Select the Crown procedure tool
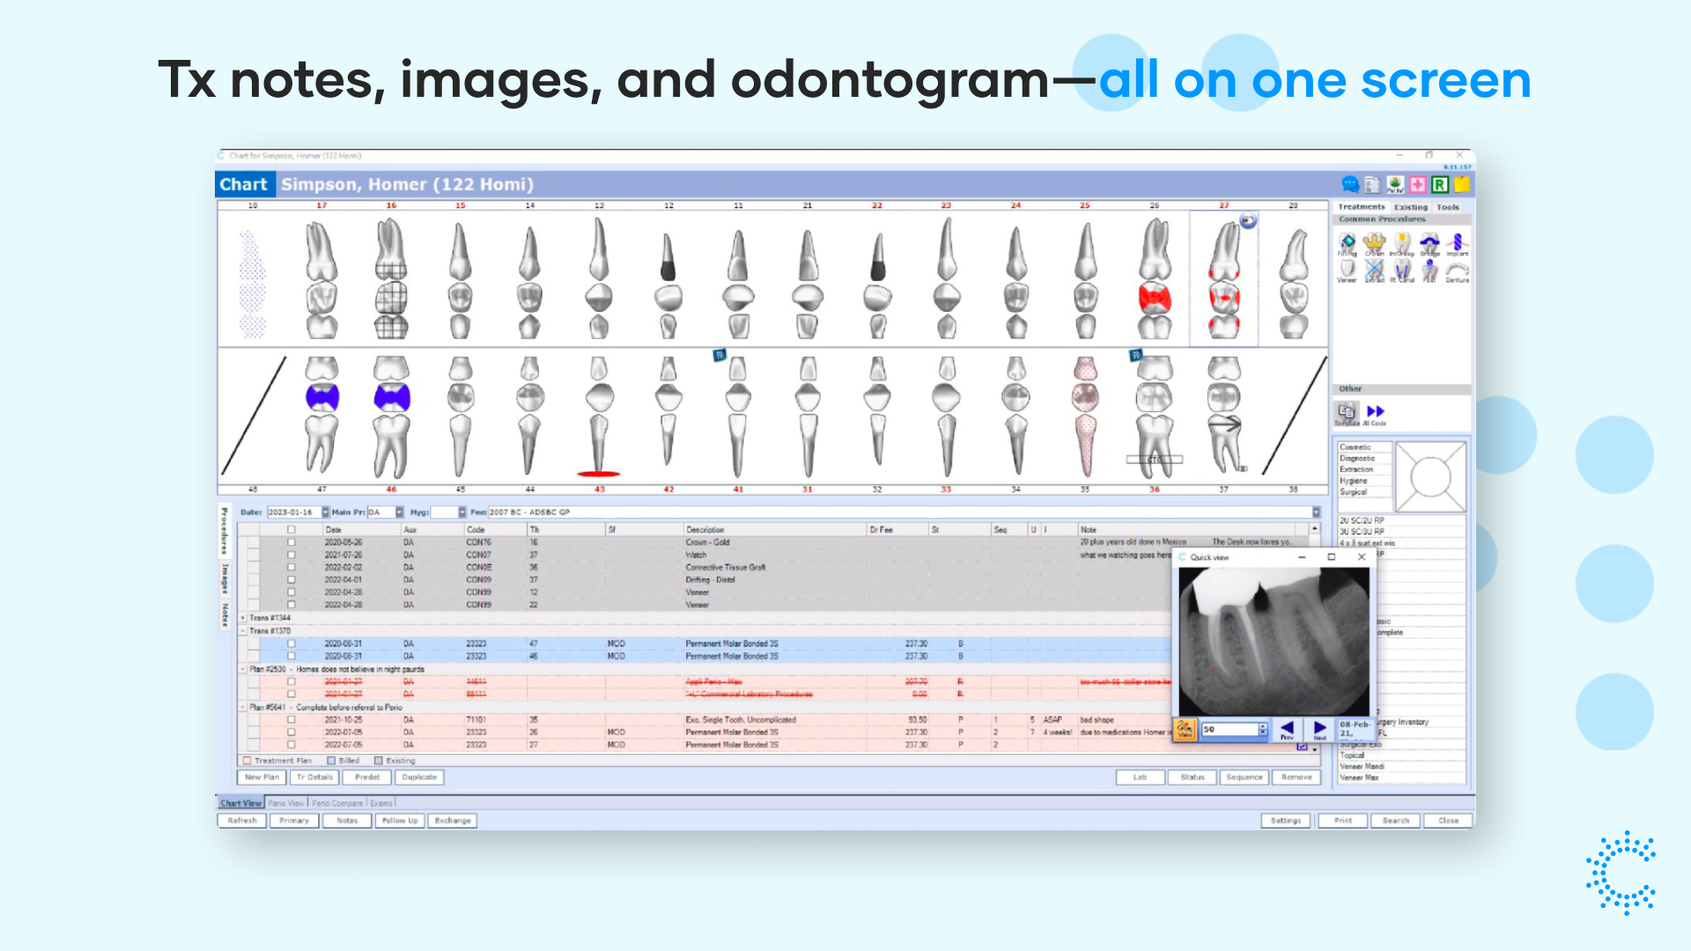1691x951 pixels. [1374, 240]
